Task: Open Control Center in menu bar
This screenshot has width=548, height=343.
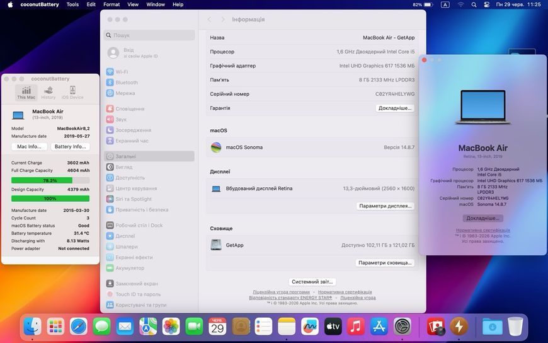Action: click(486, 4)
